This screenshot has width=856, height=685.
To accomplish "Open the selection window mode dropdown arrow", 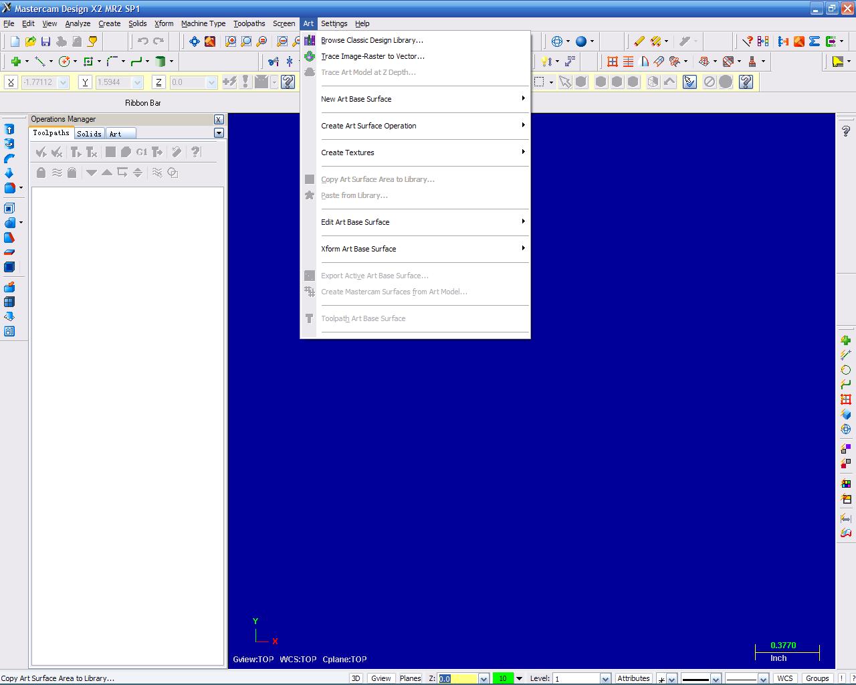I will [x=551, y=82].
